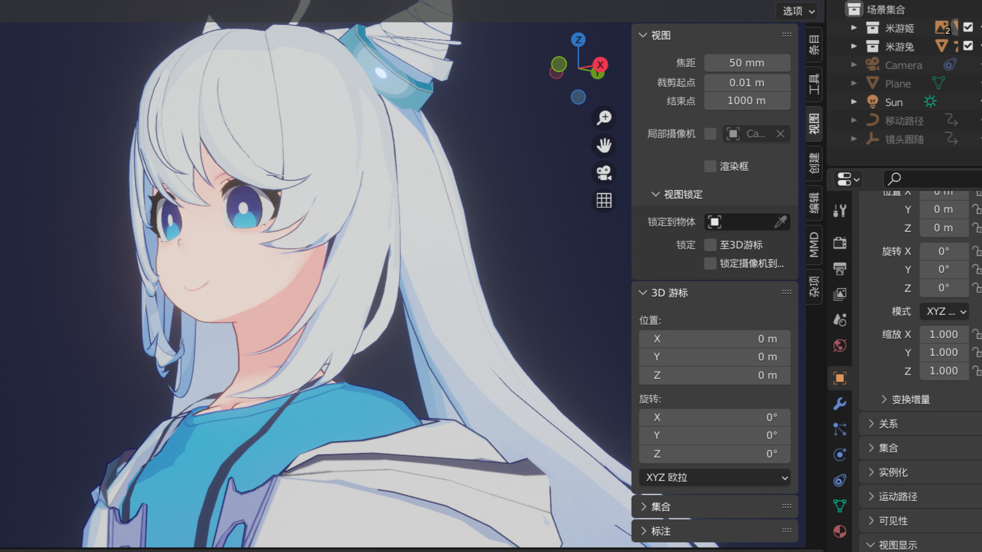The width and height of the screenshot is (982, 552).
Task: Click the eyedropper for 锁定到物体 field
Action: [x=780, y=222]
